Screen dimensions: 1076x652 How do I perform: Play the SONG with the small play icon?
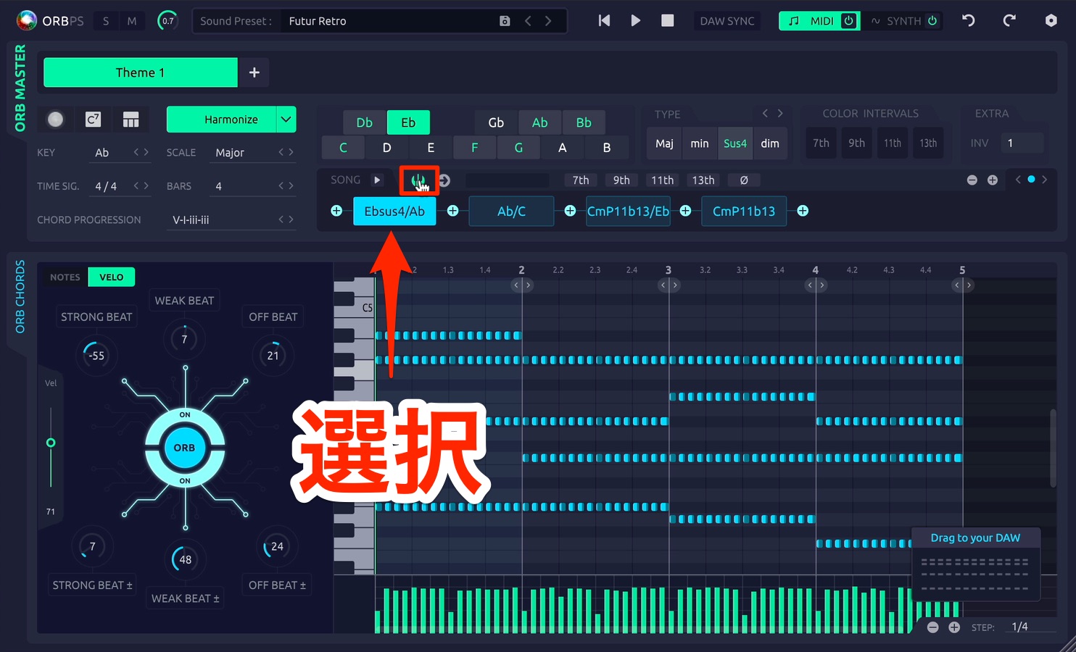(377, 180)
